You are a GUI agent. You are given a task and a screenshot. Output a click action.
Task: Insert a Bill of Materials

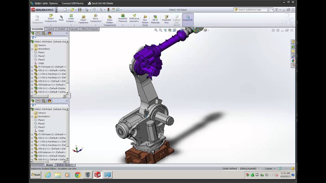[155, 20]
